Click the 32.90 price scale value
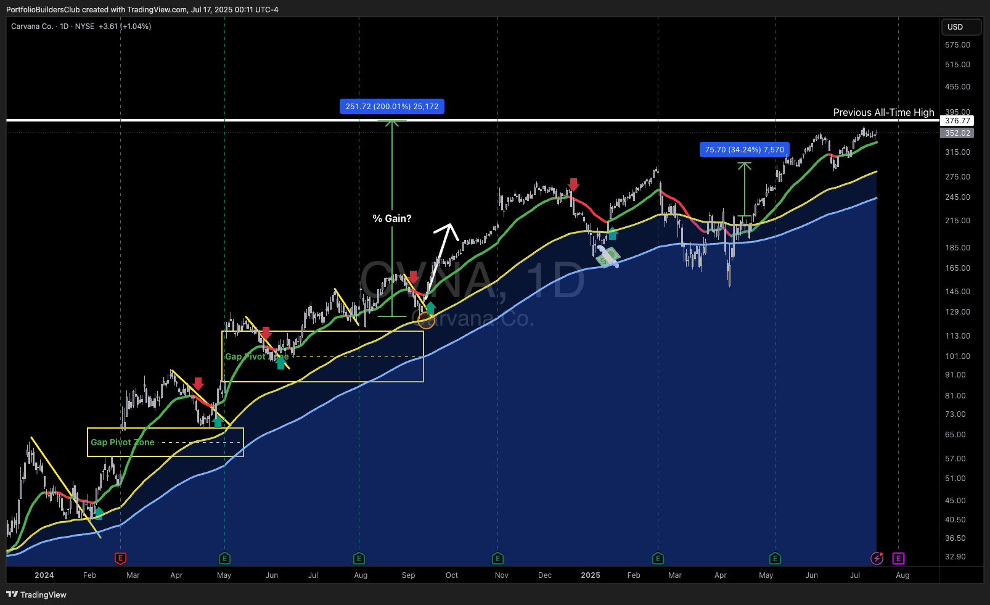Viewport: 990px width, 605px height. [x=955, y=557]
